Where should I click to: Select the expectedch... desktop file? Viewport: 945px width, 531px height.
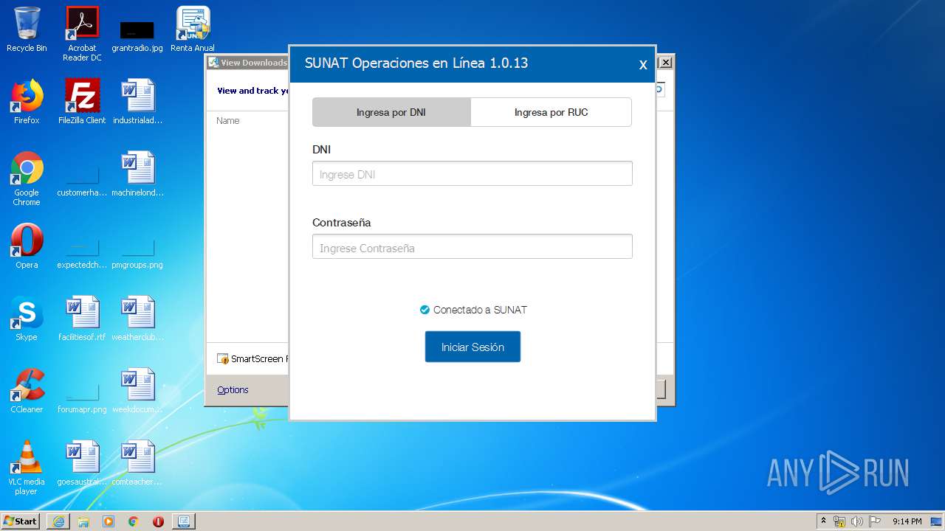click(x=82, y=251)
